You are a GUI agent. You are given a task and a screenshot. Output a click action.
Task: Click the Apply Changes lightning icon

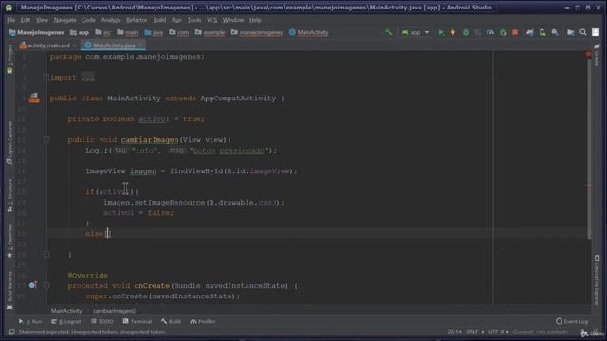tap(453, 33)
